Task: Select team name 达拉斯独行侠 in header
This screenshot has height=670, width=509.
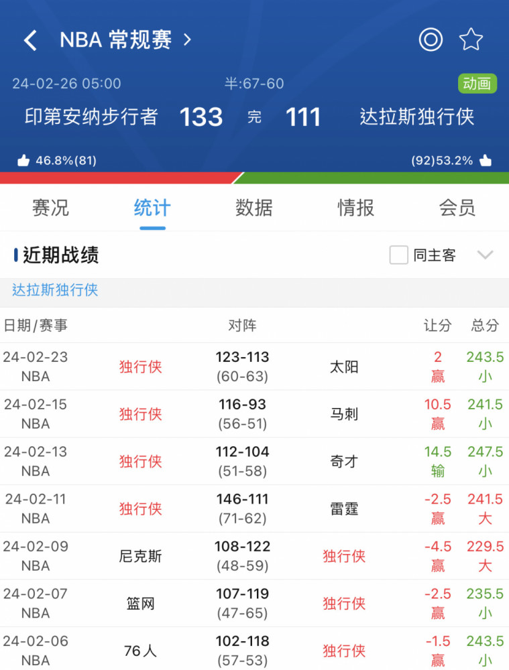Action: (x=417, y=117)
